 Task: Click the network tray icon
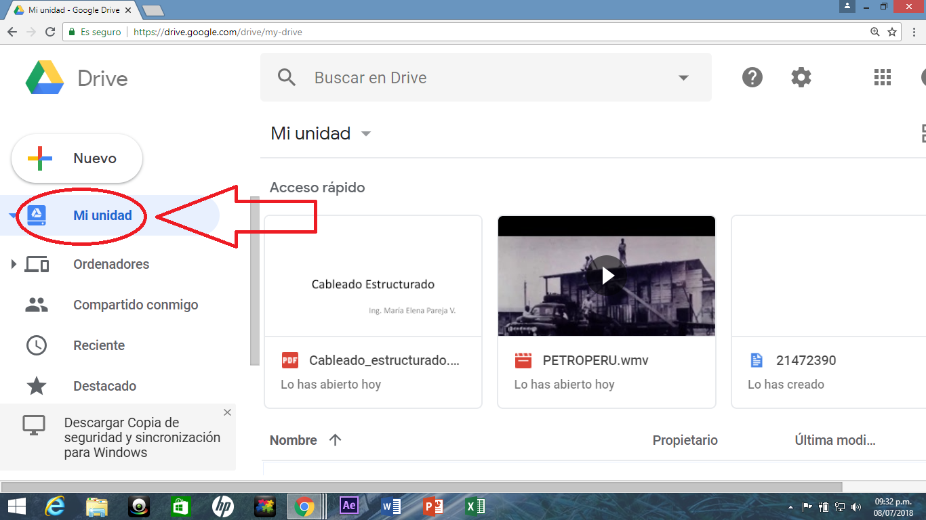pyautogui.click(x=840, y=506)
